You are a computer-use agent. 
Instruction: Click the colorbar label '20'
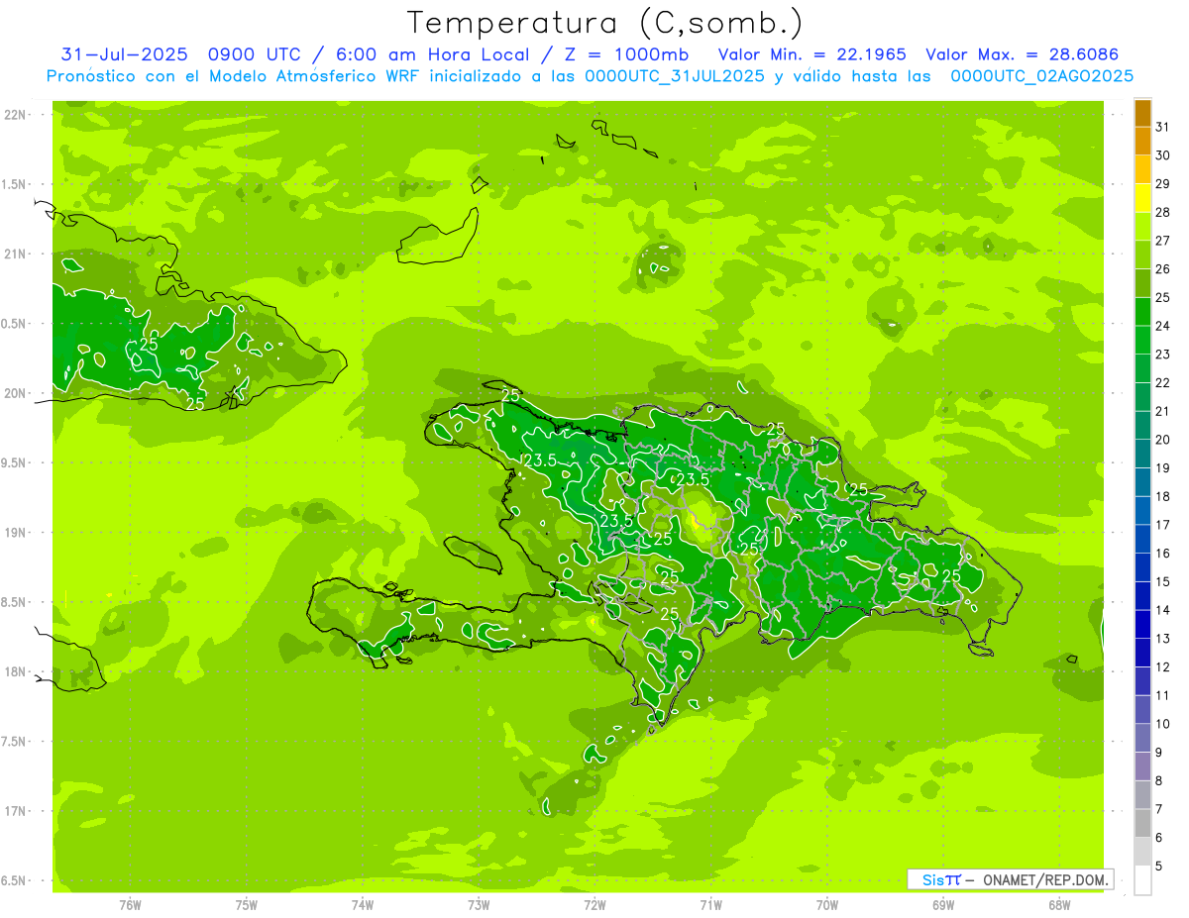(1163, 440)
